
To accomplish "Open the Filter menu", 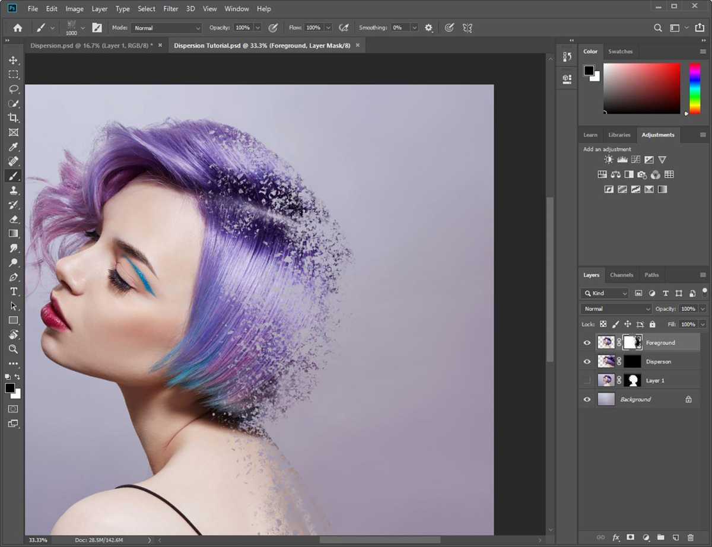I will [170, 8].
